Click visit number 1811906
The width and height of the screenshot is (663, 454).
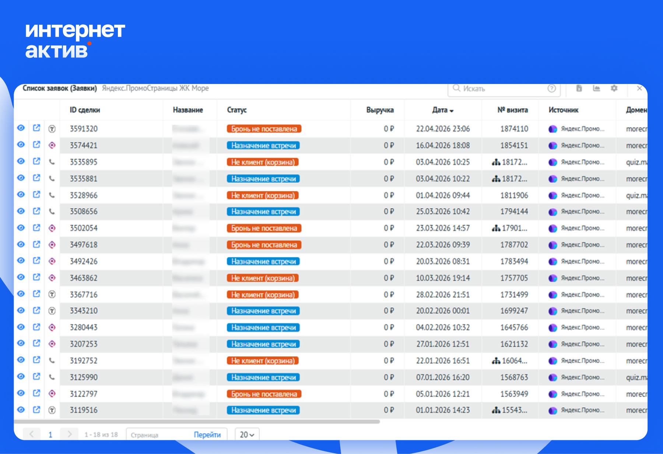(514, 195)
